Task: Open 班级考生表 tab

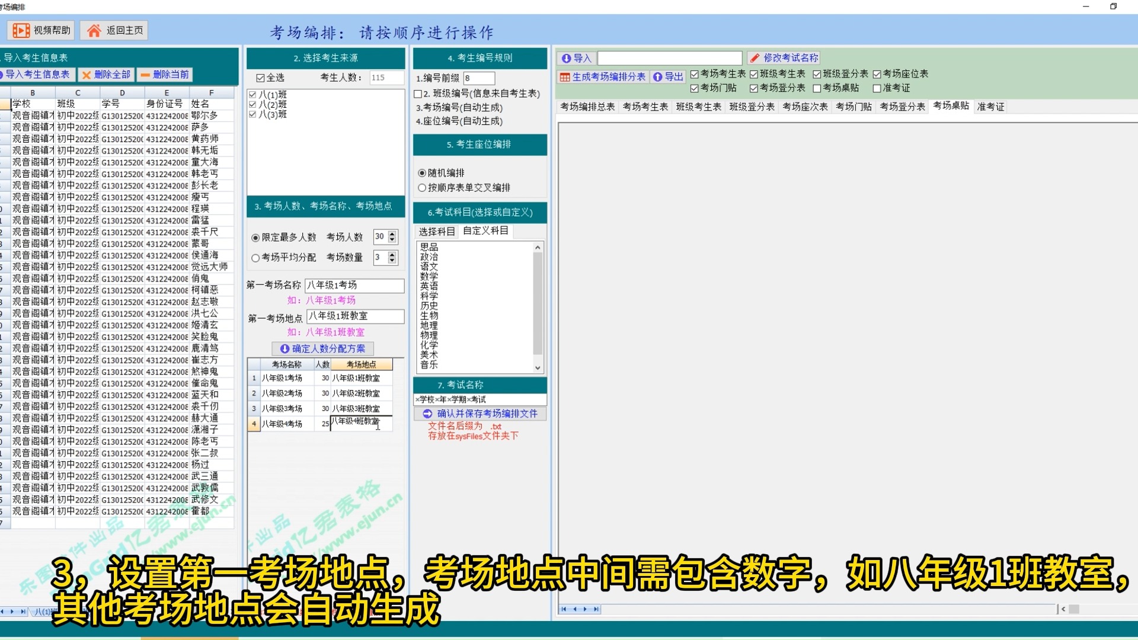Action: [698, 107]
